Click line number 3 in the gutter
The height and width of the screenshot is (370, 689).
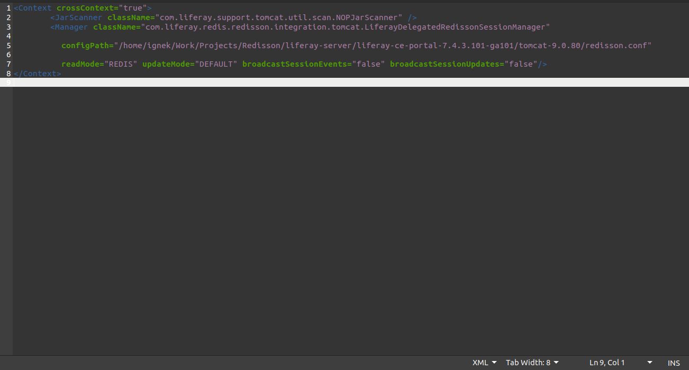click(x=8, y=27)
